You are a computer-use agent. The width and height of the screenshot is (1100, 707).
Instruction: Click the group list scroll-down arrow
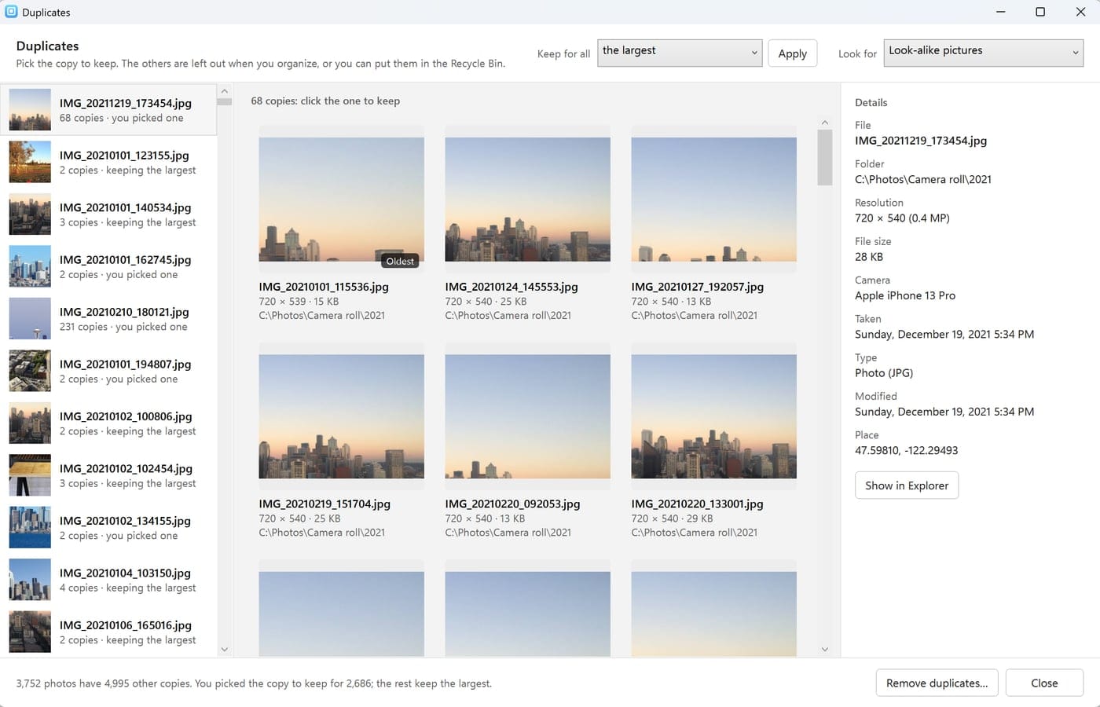tap(224, 649)
